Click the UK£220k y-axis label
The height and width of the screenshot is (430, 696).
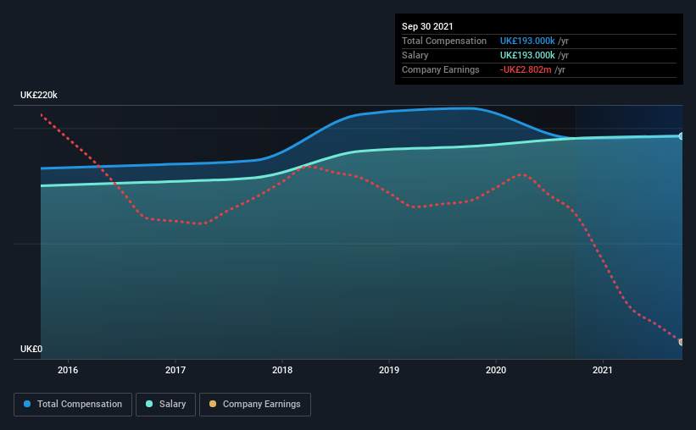pos(39,96)
